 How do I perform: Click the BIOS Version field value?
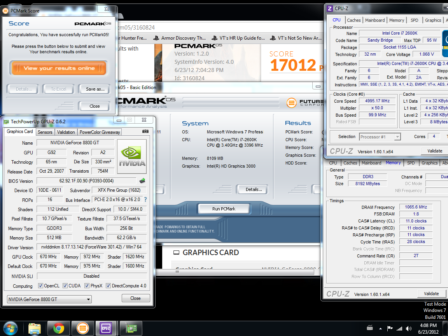click(x=86, y=181)
